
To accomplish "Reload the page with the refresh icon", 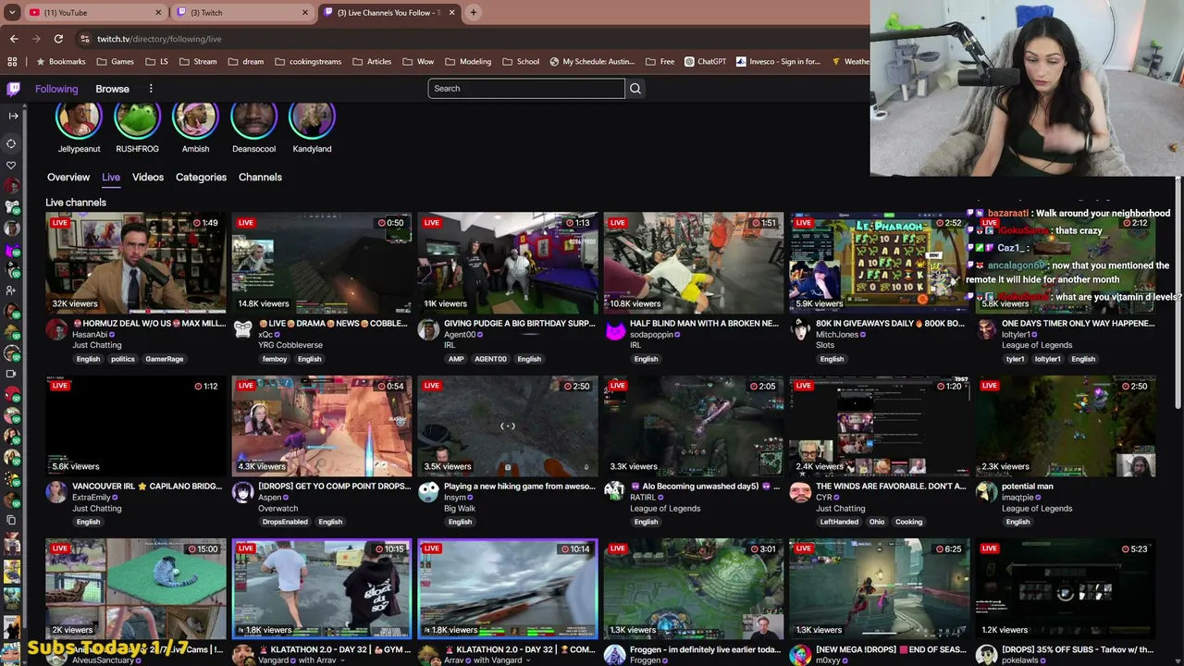I will (x=58, y=39).
